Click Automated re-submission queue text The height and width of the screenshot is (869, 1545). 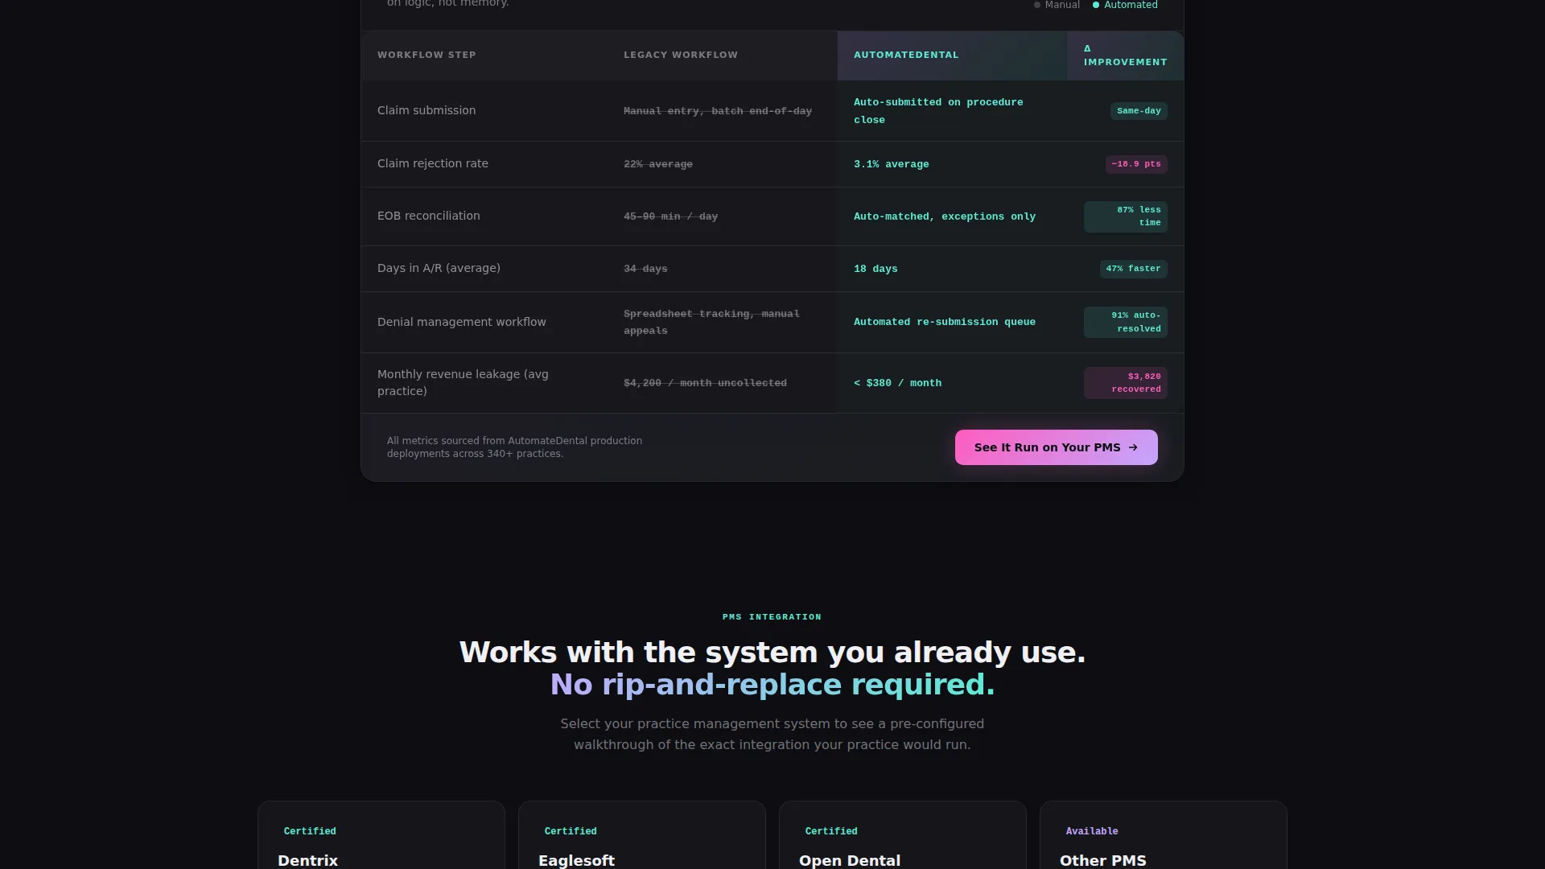click(x=945, y=322)
